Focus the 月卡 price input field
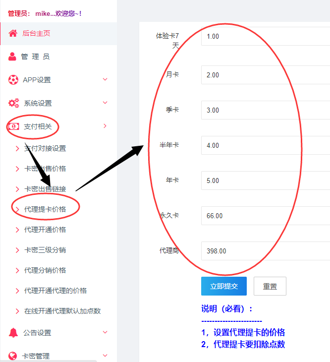 point(266,75)
